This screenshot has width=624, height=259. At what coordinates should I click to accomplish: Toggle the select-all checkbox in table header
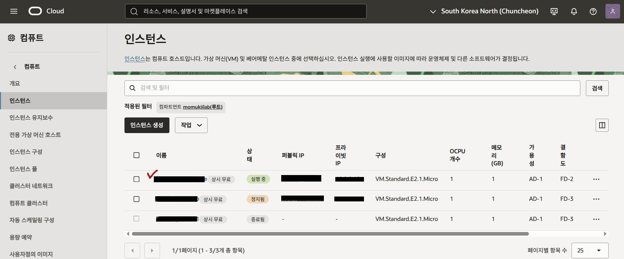(137, 155)
